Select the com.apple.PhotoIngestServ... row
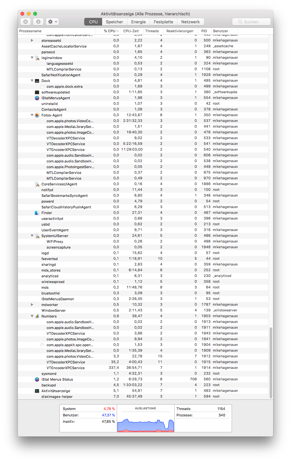The height and width of the screenshot is (462, 291). pyautogui.click(x=144, y=167)
